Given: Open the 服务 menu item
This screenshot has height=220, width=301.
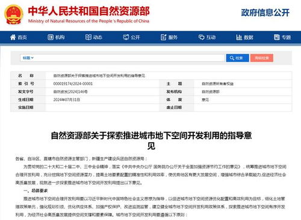Looking at the screenshot, I should tap(169, 37).
